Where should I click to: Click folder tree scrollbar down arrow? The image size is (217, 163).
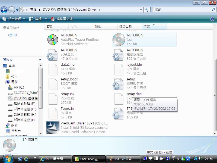(40, 134)
